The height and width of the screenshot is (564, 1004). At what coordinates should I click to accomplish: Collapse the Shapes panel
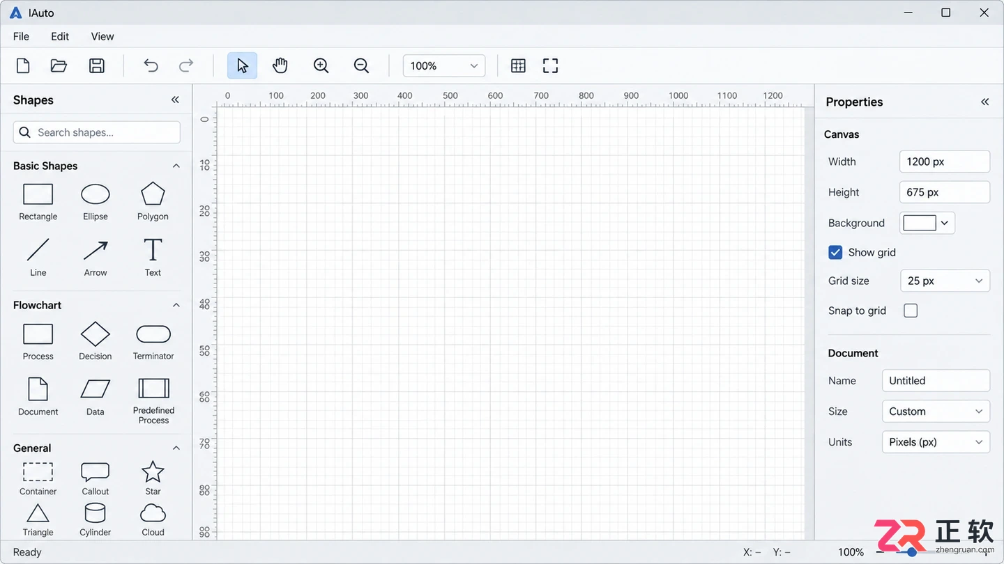(175, 100)
